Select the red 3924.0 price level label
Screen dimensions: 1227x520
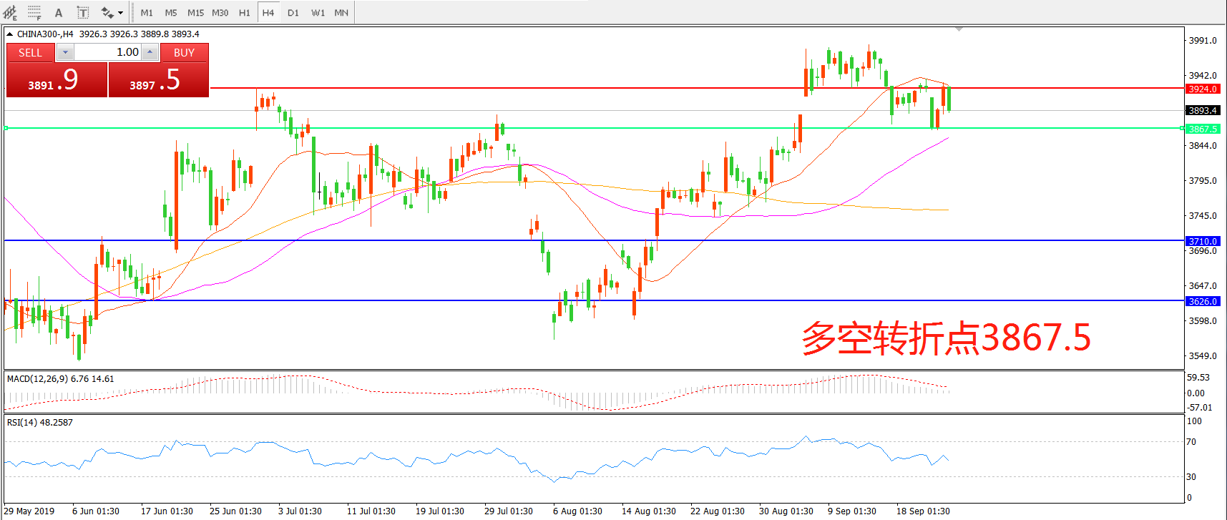pyautogui.click(x=1203, y=89)
